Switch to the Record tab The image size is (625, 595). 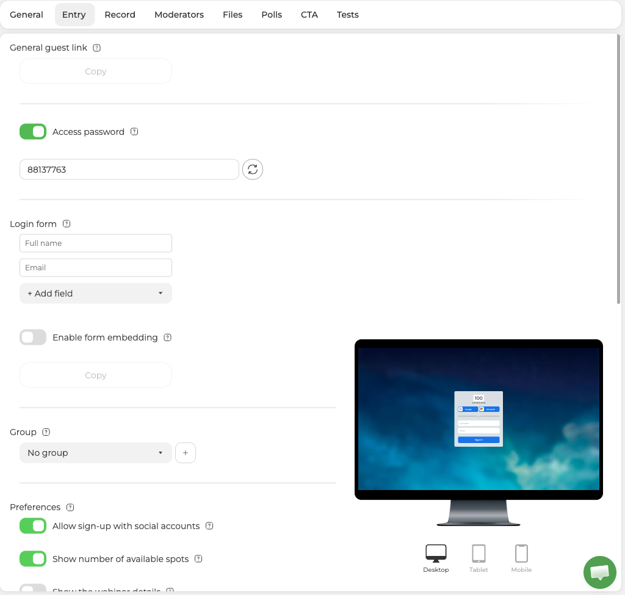tap(120, 15)
